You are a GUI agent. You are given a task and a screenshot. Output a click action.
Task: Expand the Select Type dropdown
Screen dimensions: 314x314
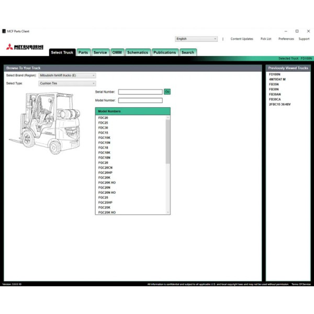tap(68, 83)
